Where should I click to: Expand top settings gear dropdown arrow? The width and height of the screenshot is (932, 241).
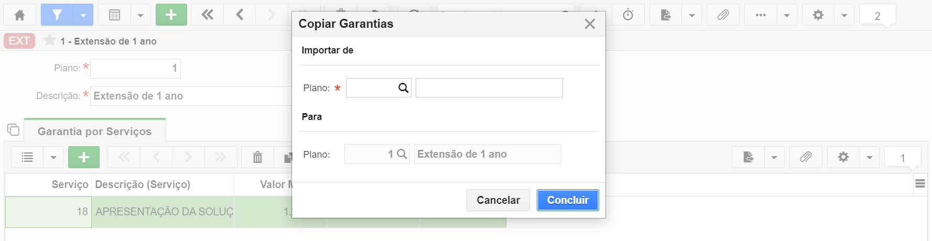point(844,15)
